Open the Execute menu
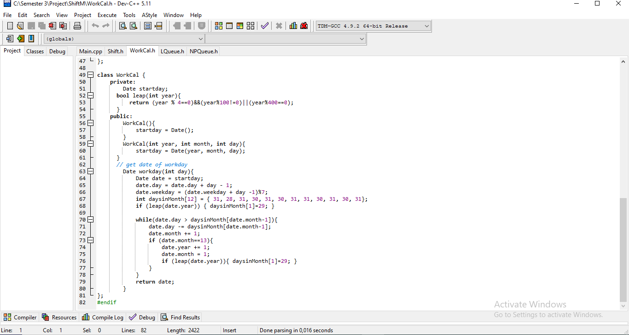629x335 pixels. 107,15
